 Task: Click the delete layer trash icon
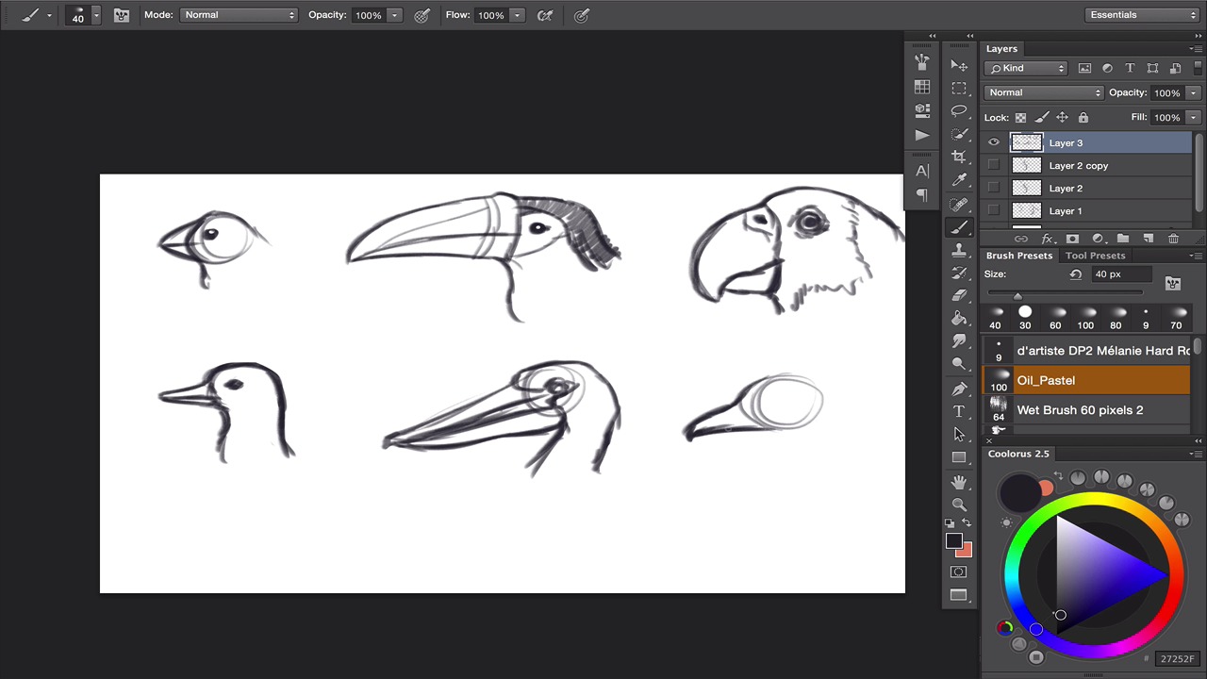tap(1173, 240)
